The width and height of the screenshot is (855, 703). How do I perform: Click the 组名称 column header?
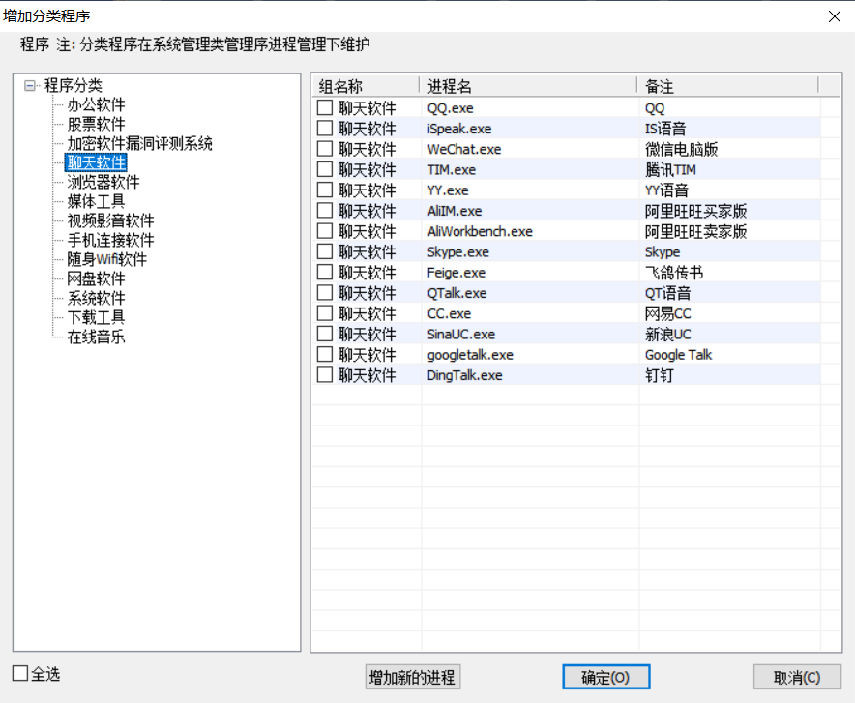point(366,86)
